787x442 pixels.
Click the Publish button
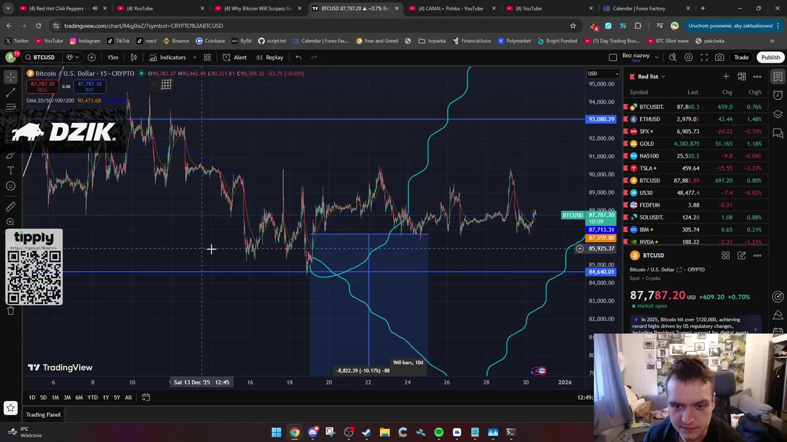(770, 57)
